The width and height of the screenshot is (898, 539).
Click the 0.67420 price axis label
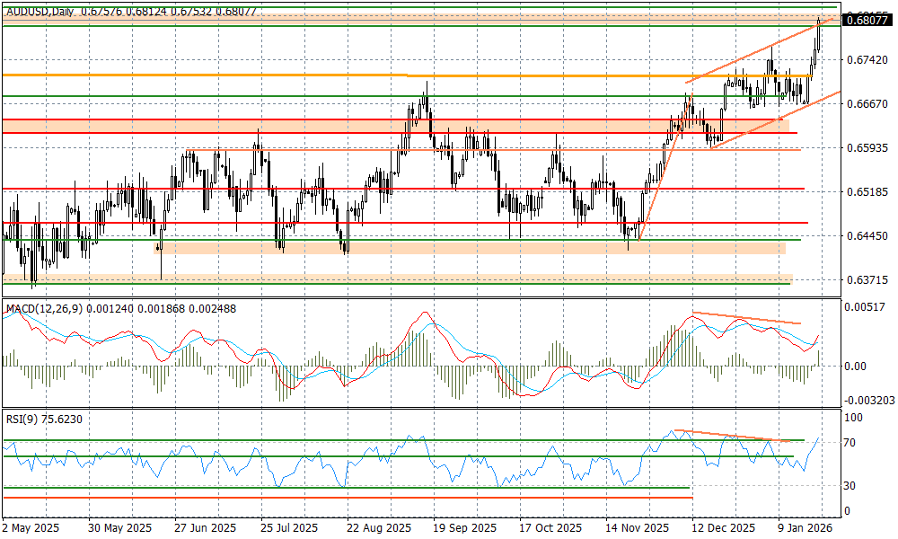(867, 59)
